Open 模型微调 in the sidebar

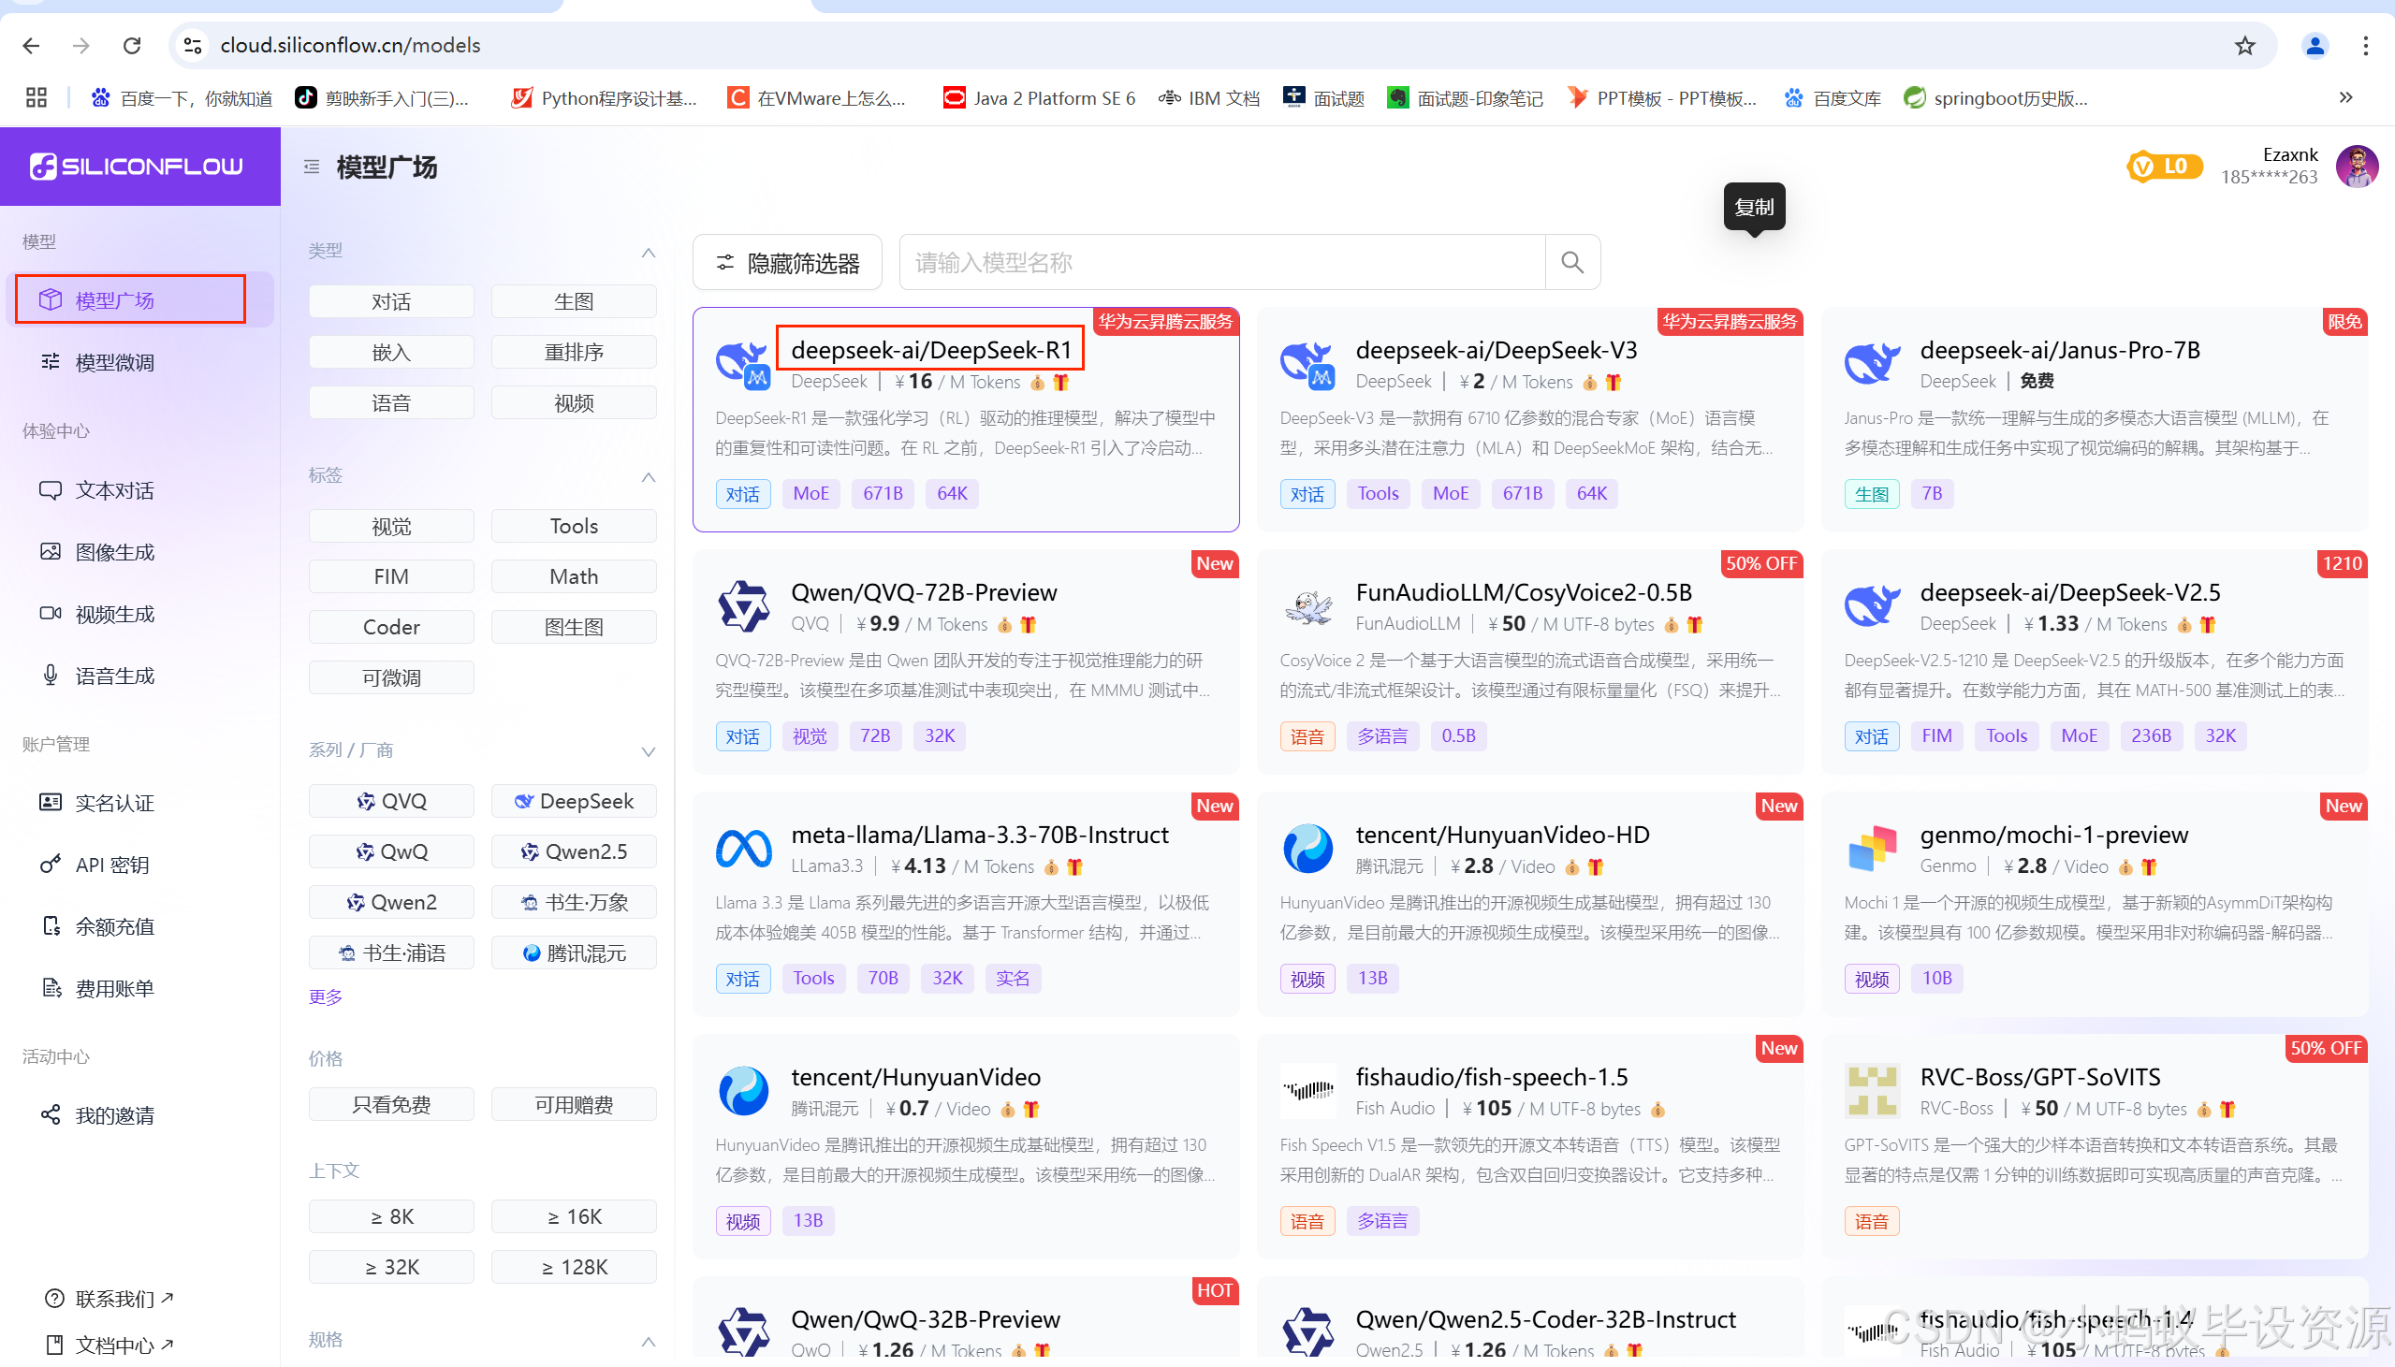(114, 362)
